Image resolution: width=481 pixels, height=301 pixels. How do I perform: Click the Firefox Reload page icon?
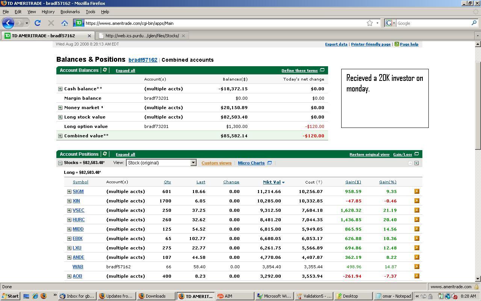pyautogui.click(x=38, y=23)
